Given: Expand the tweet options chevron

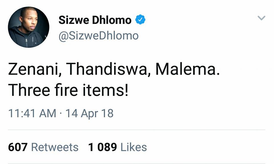Looking at the screenshot, I should pos(261,18).
